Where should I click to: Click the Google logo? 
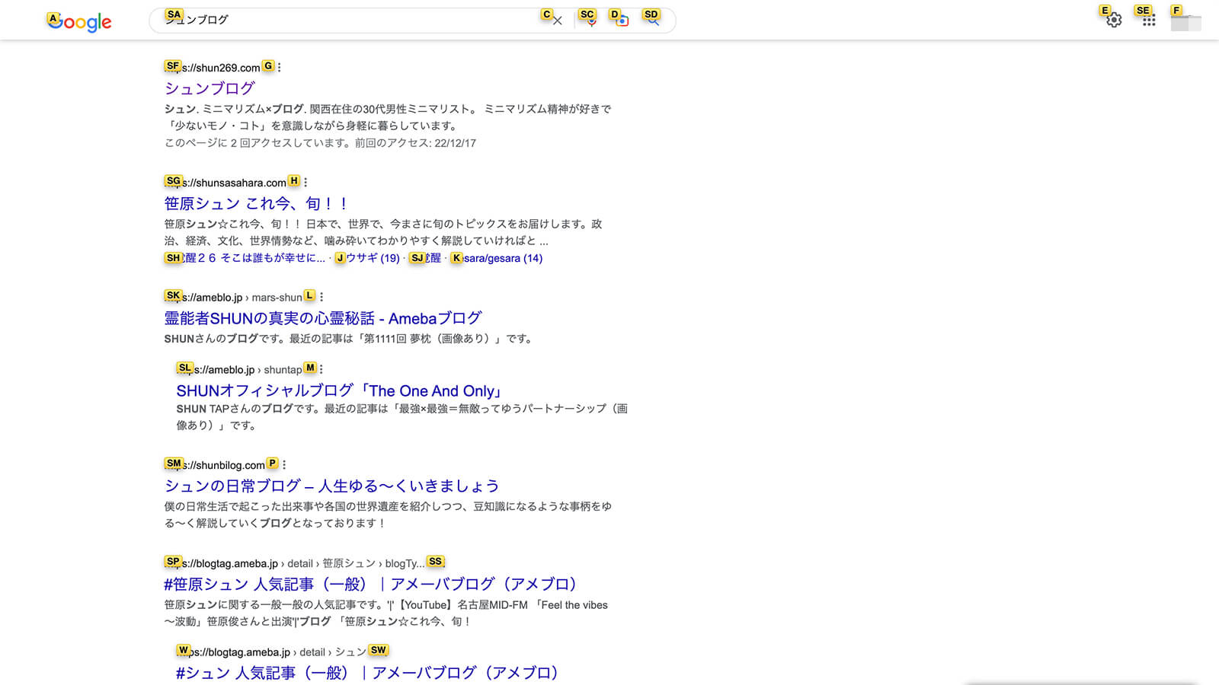[x=79, y=22]
